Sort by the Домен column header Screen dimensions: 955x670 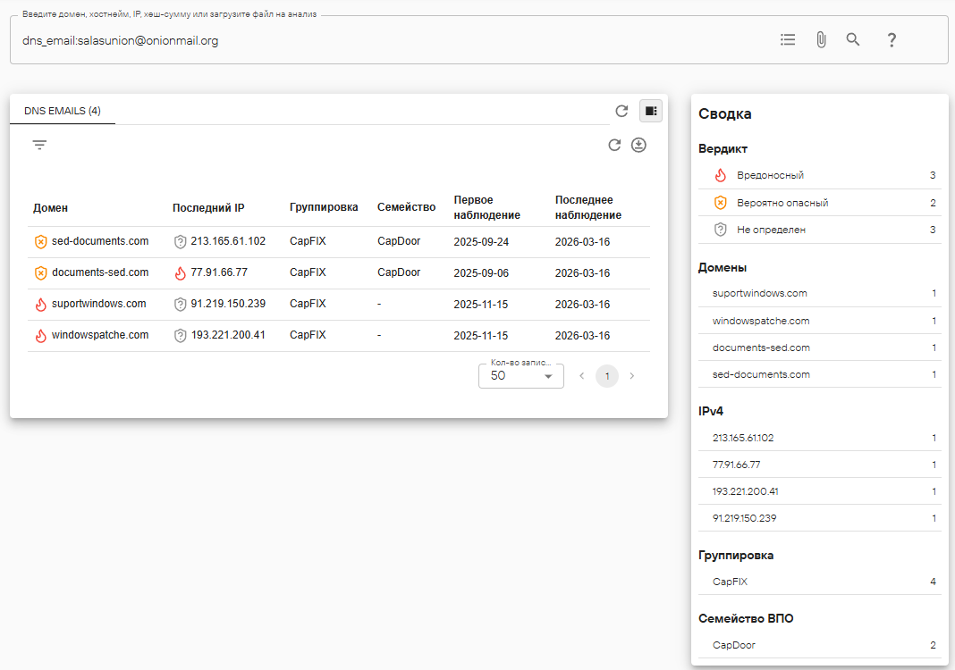[50, 207]
